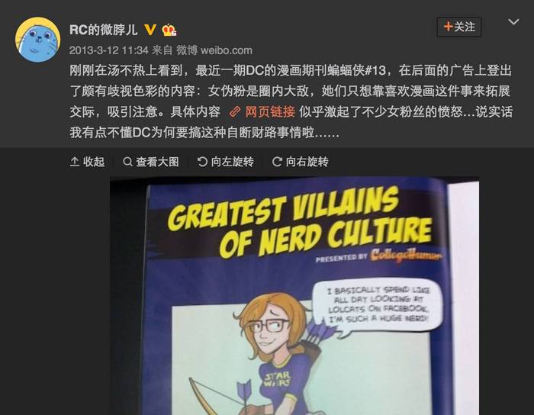534x415 pixels.
Task: Collapse the image with 收起
Action: 87,162
